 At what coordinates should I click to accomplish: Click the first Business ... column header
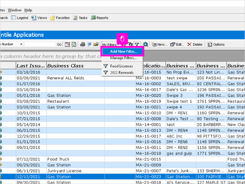[181, 66]
